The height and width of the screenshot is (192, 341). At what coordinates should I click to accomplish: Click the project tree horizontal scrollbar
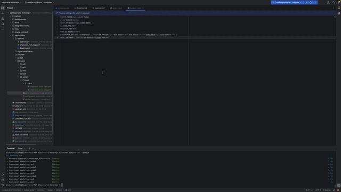point(21,145)
